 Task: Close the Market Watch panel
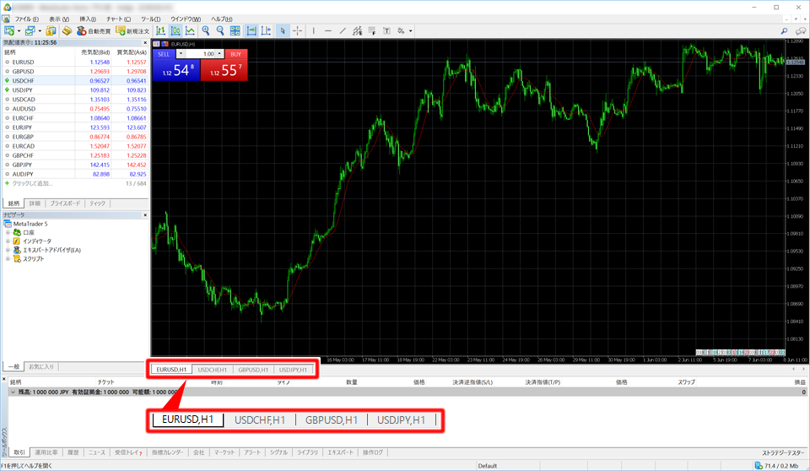[145, 43]
